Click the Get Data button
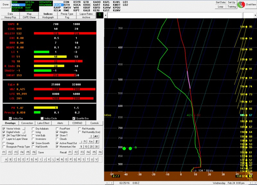 (221, 3)
